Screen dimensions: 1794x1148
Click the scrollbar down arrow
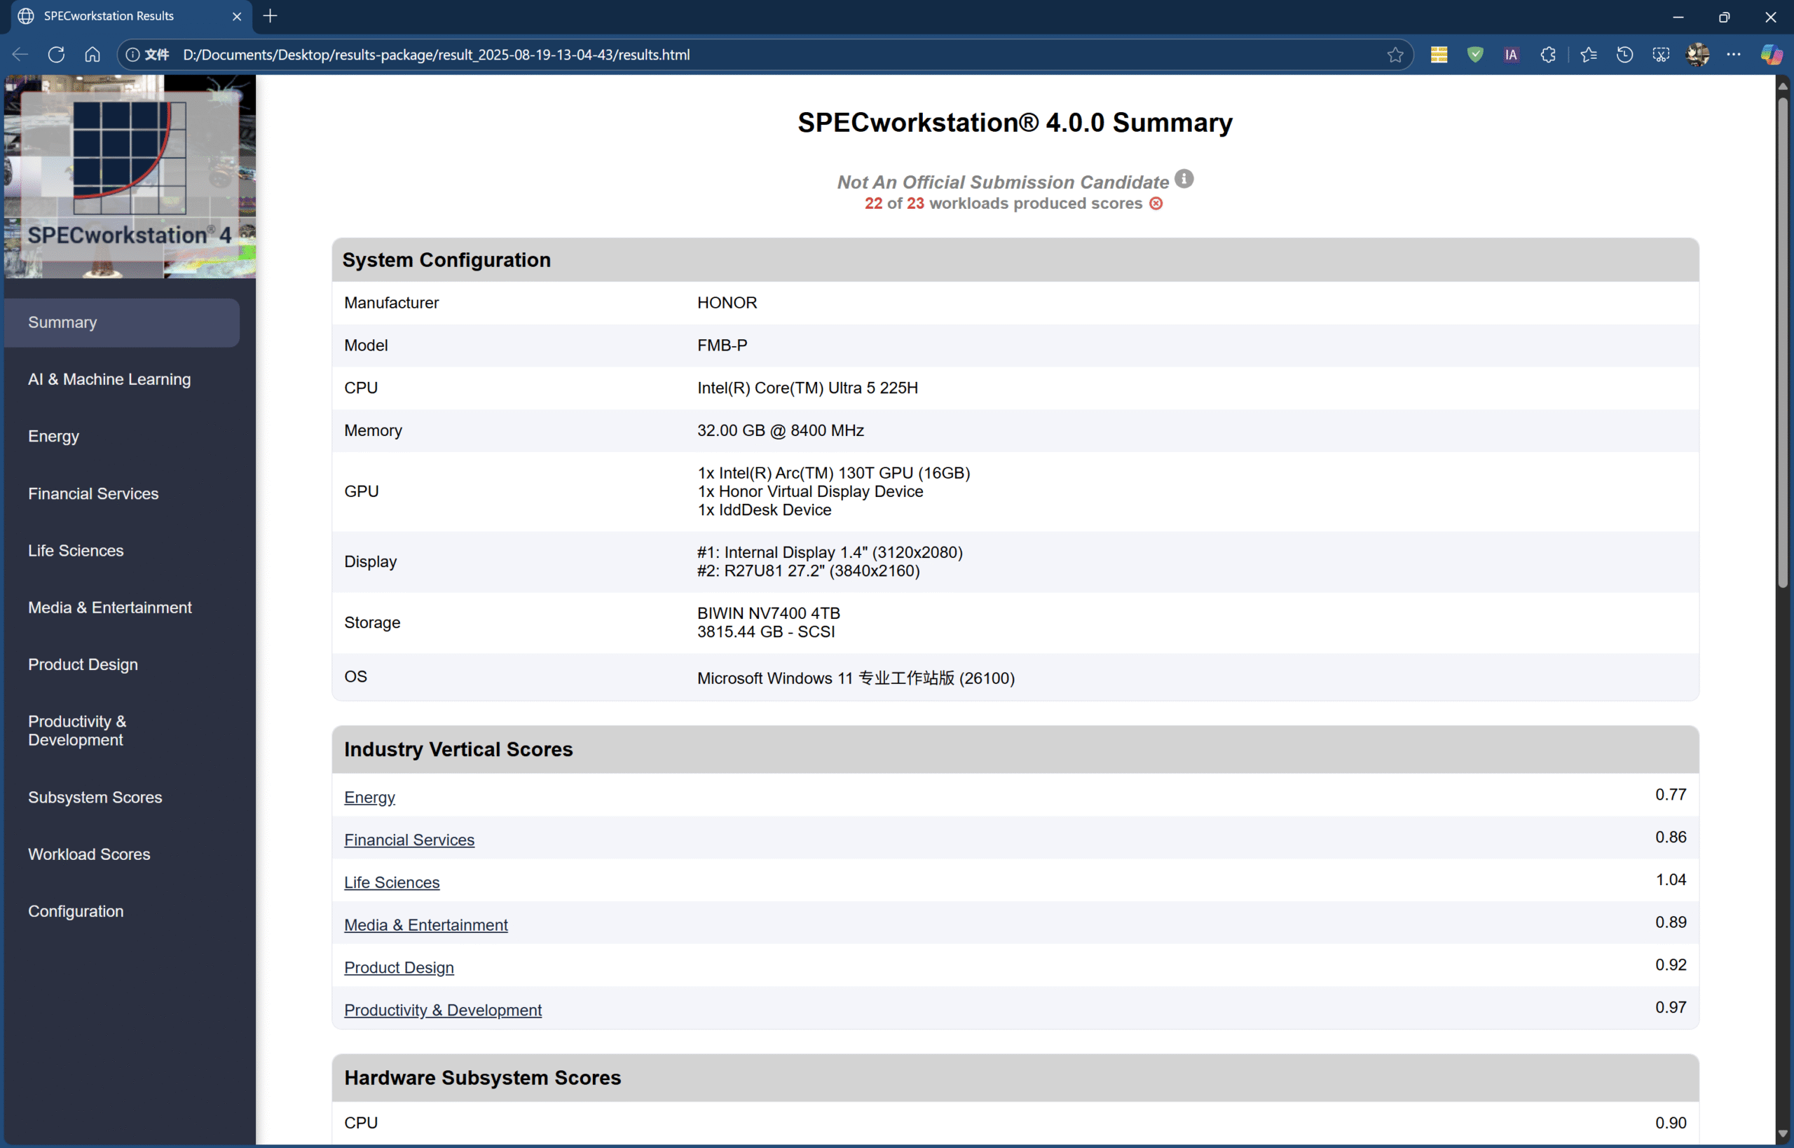(x=1783, y=1135)
